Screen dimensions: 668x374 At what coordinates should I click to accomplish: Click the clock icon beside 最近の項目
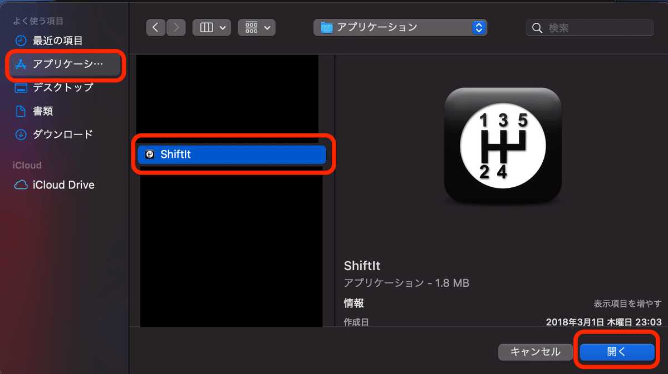click(x=21, y=41)
